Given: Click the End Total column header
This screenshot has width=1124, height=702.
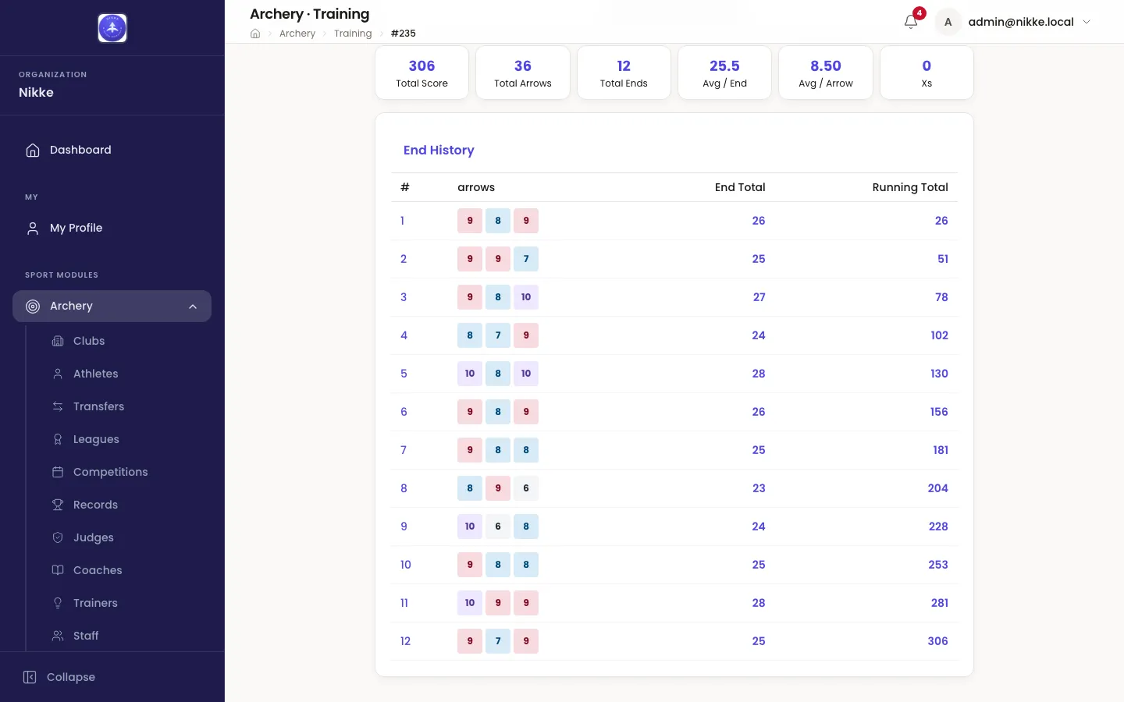Looking at the screenshot, I should pos(740,187).
